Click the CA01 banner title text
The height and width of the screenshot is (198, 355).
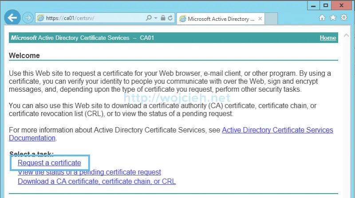tap(147, 38)
